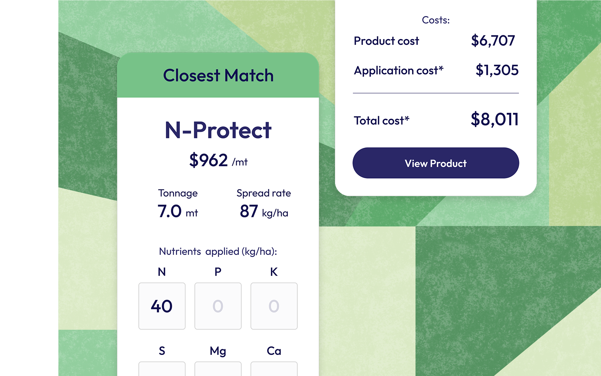Viewport: 601px width, 376px height.
Task: Click the Application cost amount $1,305
Action: (497, 70)
